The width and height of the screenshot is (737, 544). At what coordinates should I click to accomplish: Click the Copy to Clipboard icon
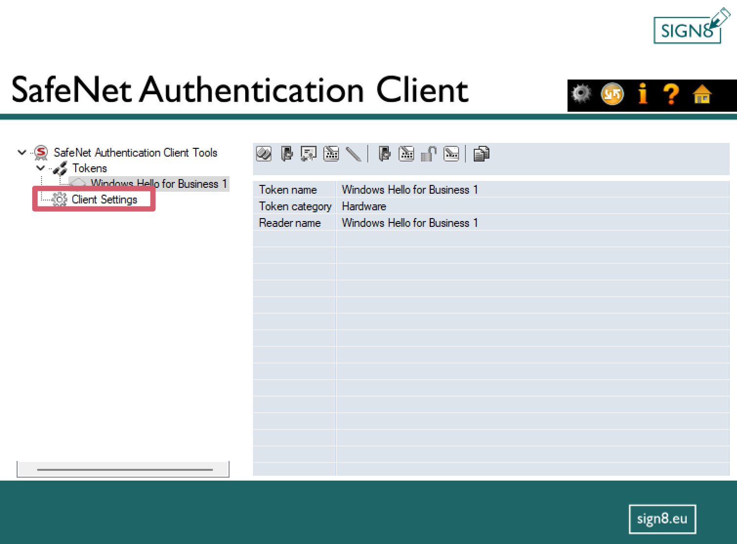[x=482, y=154]
